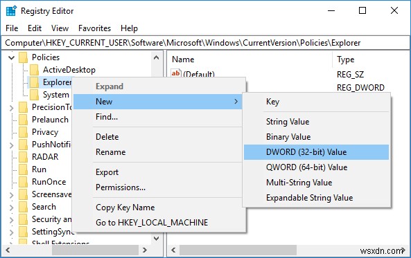The image size is (411, 258).
Task: Click the REG_DWORD type cell
Action: click(x=360, y=88)
